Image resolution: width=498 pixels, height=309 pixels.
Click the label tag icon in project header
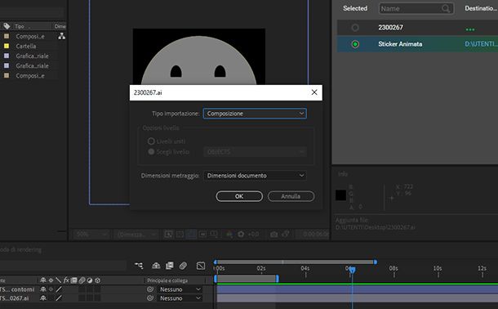(7, 26)
